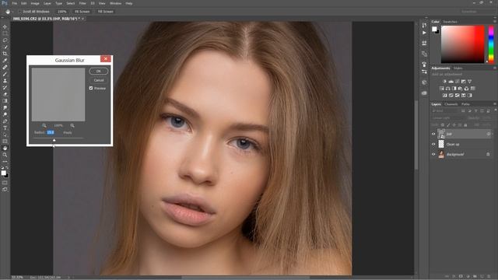Click the 100% zoom button
498x280 pixels.
[62, 12]
